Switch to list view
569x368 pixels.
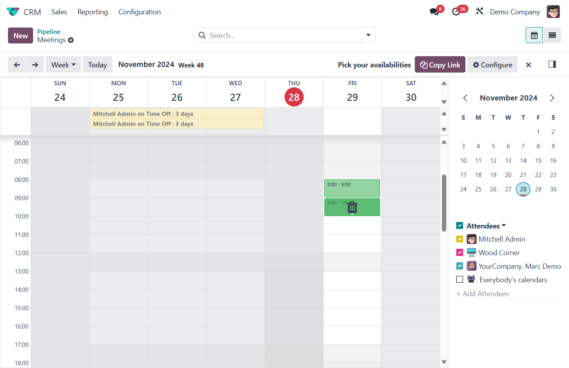coord(552,35)
